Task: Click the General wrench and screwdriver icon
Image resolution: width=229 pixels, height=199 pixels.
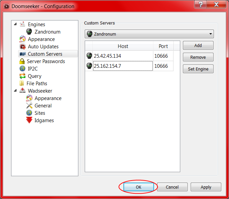Action: coord(29,105)
